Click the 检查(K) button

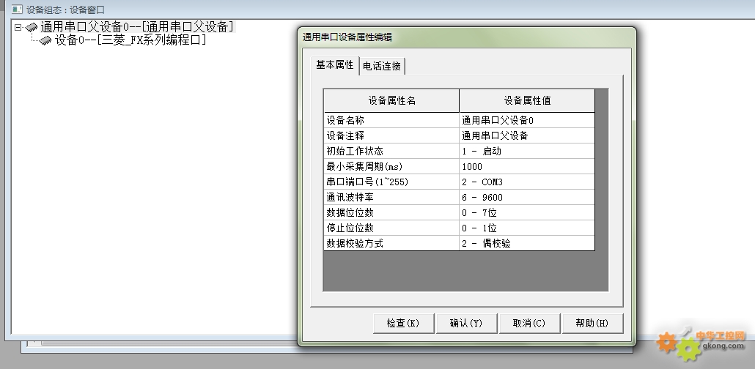click(x=403, y=324)
